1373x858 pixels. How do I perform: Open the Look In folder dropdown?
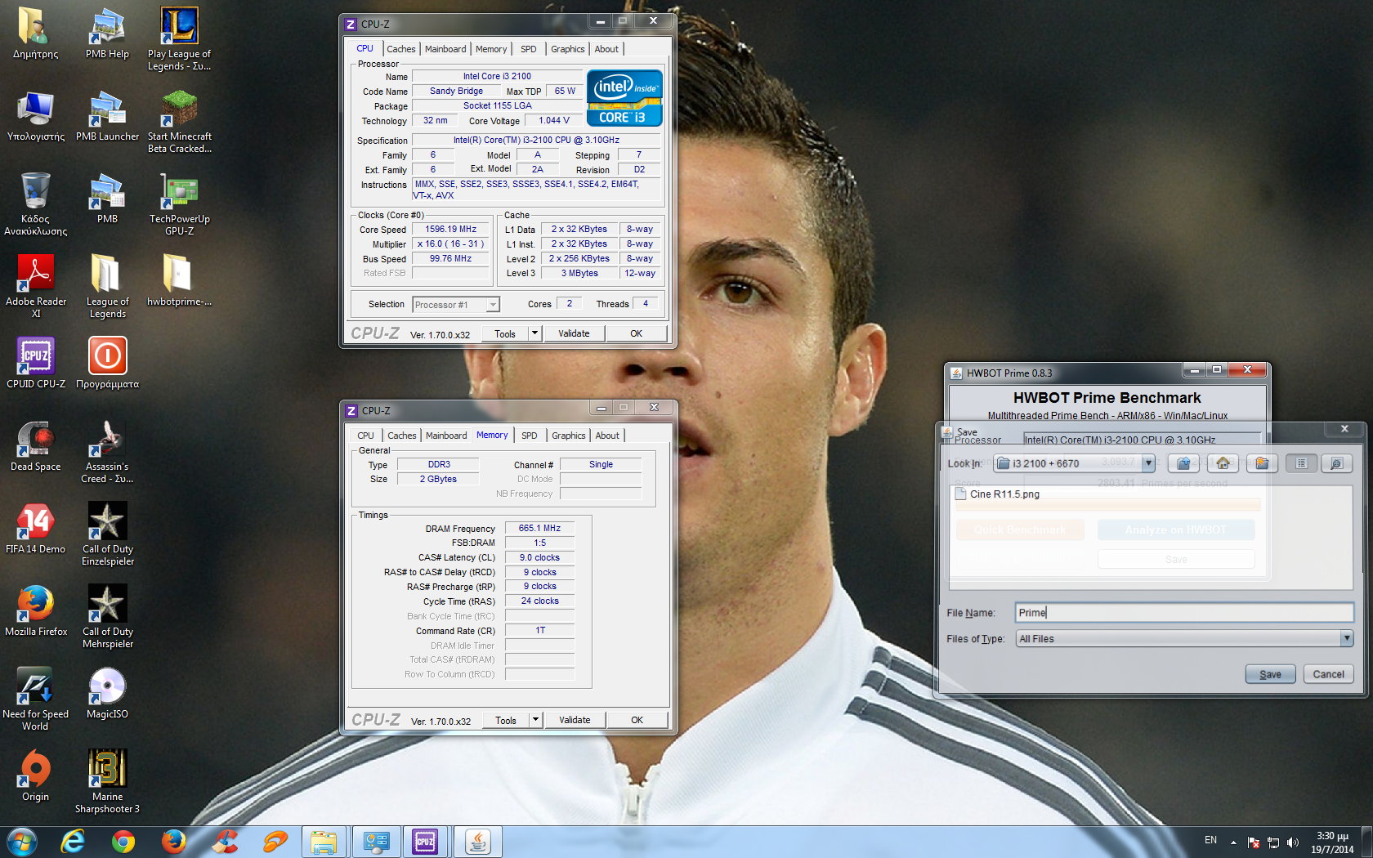1148,463
